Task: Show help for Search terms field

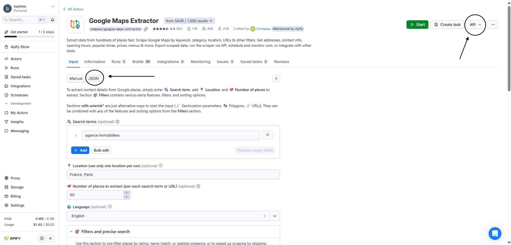Action: 118,122
